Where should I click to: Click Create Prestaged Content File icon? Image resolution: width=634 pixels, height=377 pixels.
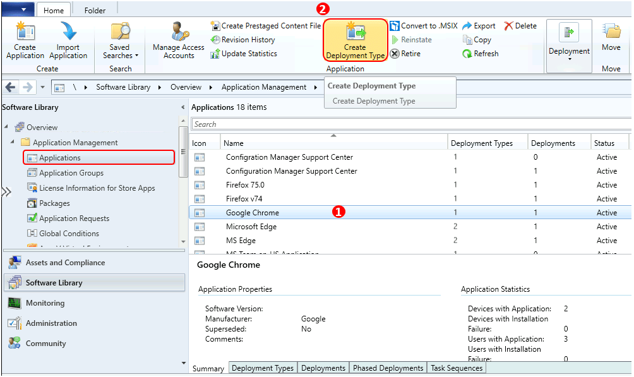[215, 25]
